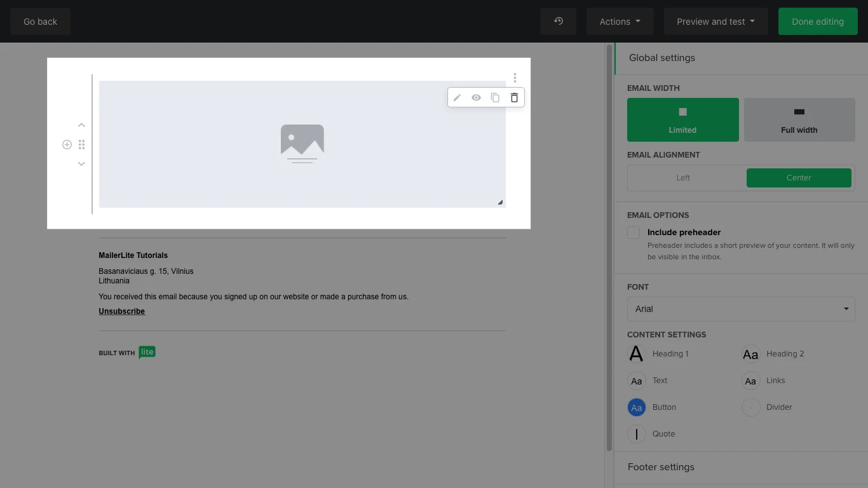Delete the image block with trash icon
Image resolution: width=868 pixels, height=488 pixels.
click(x=514, y=98)
